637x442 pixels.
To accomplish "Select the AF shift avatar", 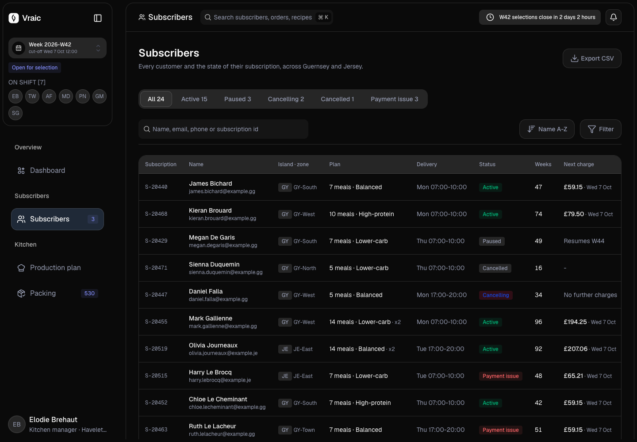I will [x=49, y=96].
